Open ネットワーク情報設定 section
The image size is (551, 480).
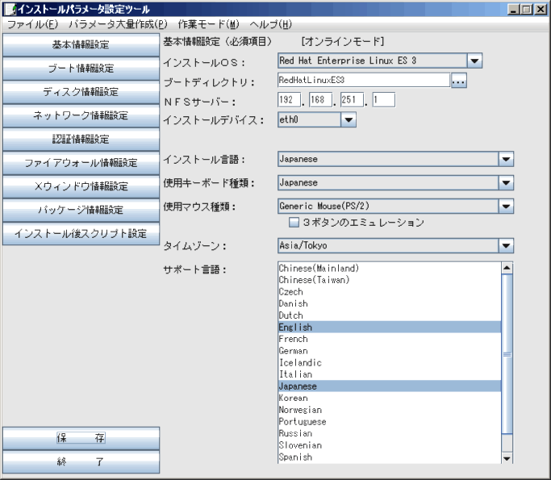81,115
